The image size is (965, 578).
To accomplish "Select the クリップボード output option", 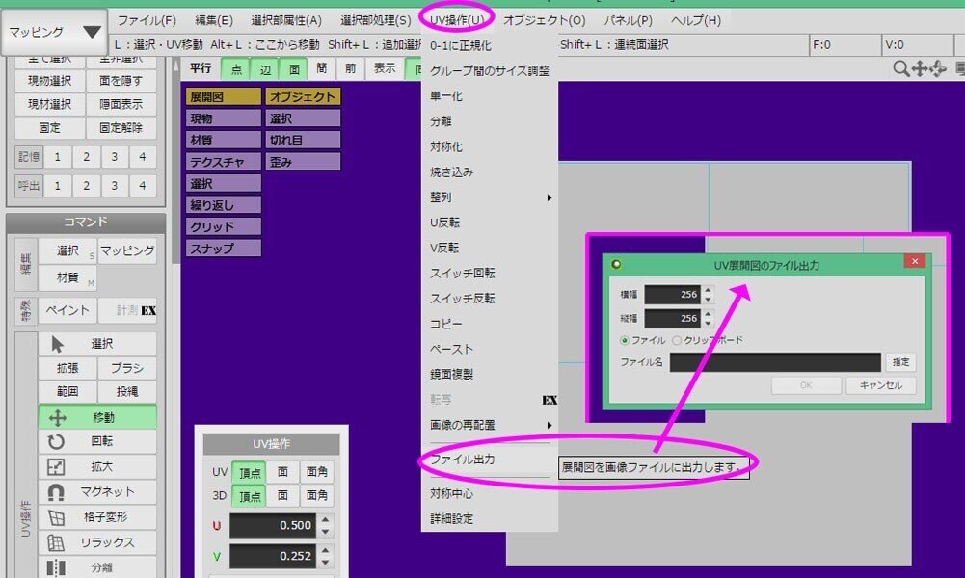I will click(x=679, y=340).
